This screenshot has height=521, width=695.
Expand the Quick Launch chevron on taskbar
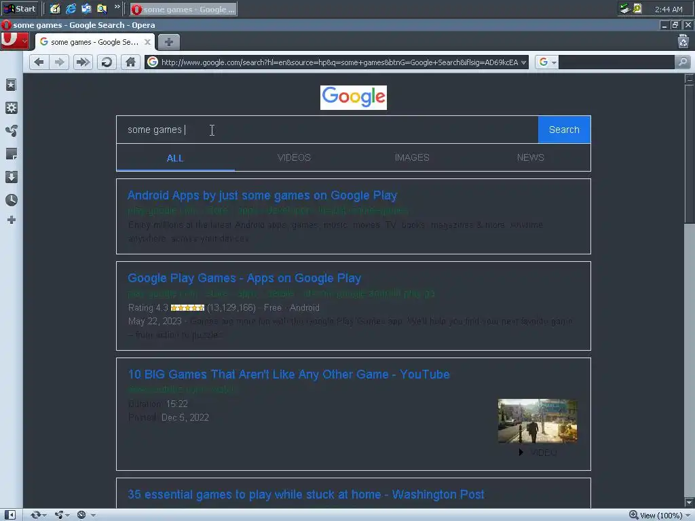[x=117, y=7]
